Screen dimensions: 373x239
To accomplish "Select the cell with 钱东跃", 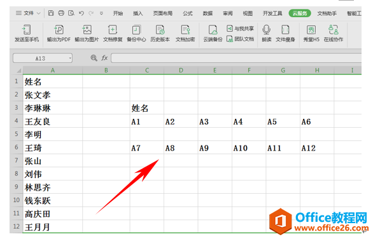I will [x=53, y=200].
